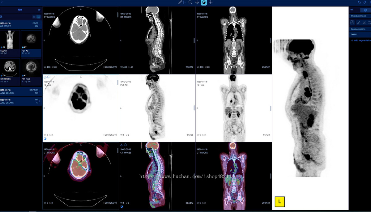Undo the last action
This screenshot has height=212, width=371.
(359, 2)
